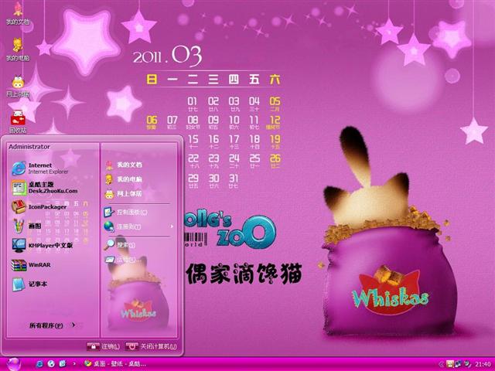Viewport: 495px width, 371px height.
Task: Switch to the 桌面 - 壁纸 - 桌酷 taskbar window
Action: tap(115, 364)
